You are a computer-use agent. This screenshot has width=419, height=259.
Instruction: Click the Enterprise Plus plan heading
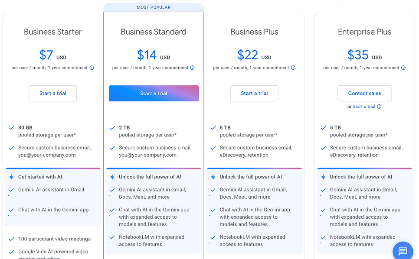[364, 32]
